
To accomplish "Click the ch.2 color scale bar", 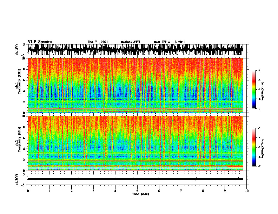I will [x=254, y=147].
